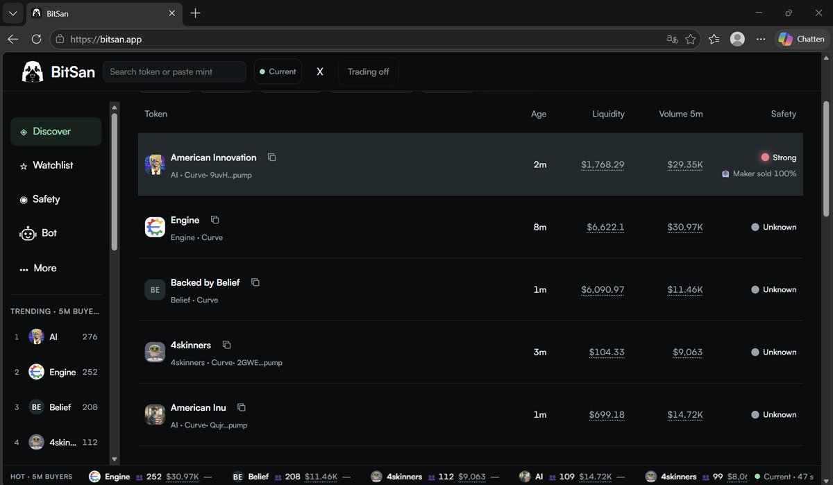This screenshot has height=485, width=833.
Task: Open the browser profile avatar
Action: click(738, 39)
